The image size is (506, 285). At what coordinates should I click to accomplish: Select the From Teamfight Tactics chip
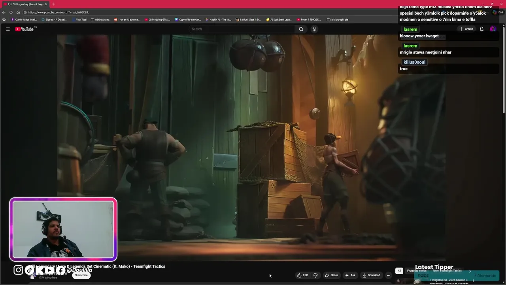[x=447, y=271]
